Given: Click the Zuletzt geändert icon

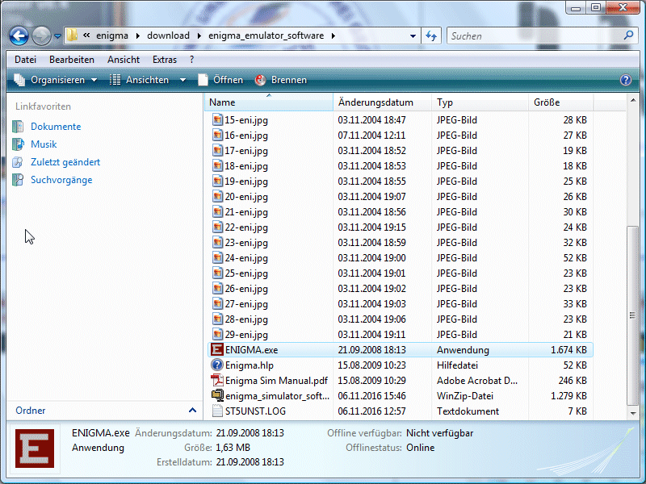Looking at the screenshot, I should 18,162.
